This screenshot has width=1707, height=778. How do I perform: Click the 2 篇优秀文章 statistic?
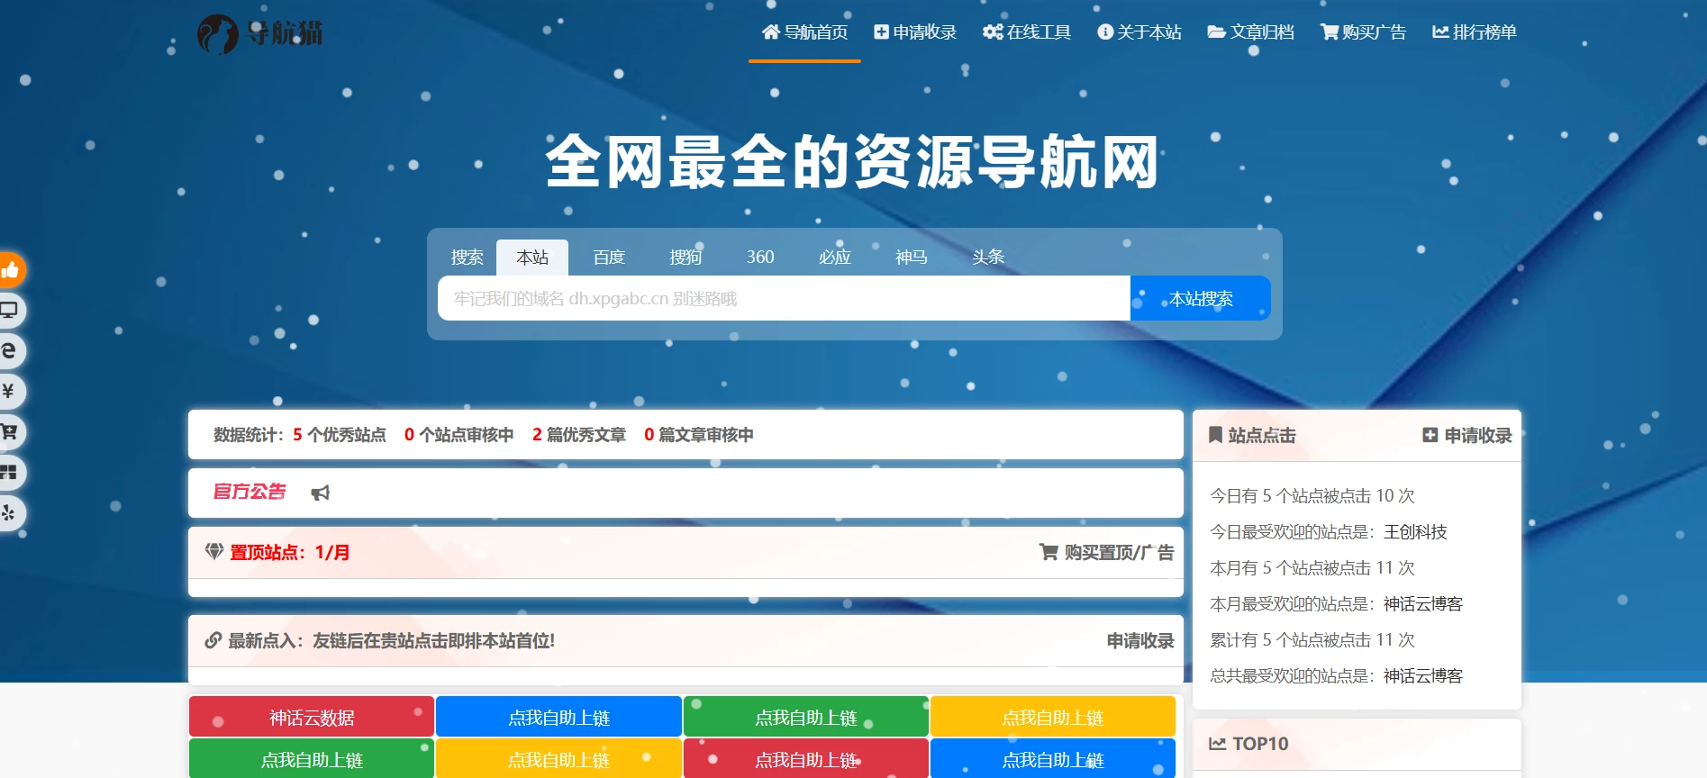(x=579, y=435)
